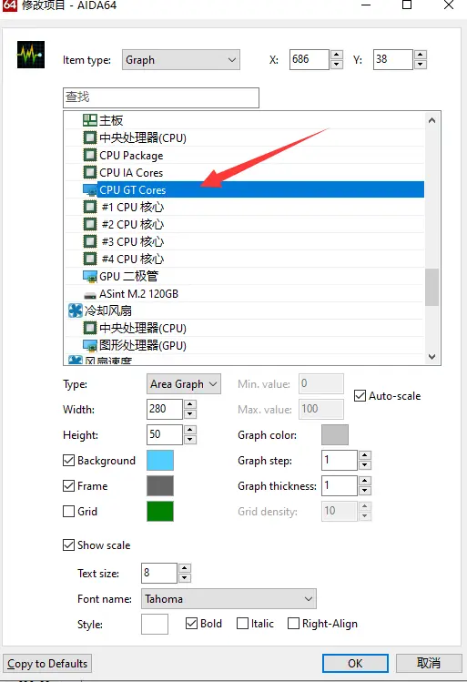Image resolution: width=467 pixels, height=682 pixels.
Task: Decrease the Graph thickness value
Action: (x=365, y=491)
